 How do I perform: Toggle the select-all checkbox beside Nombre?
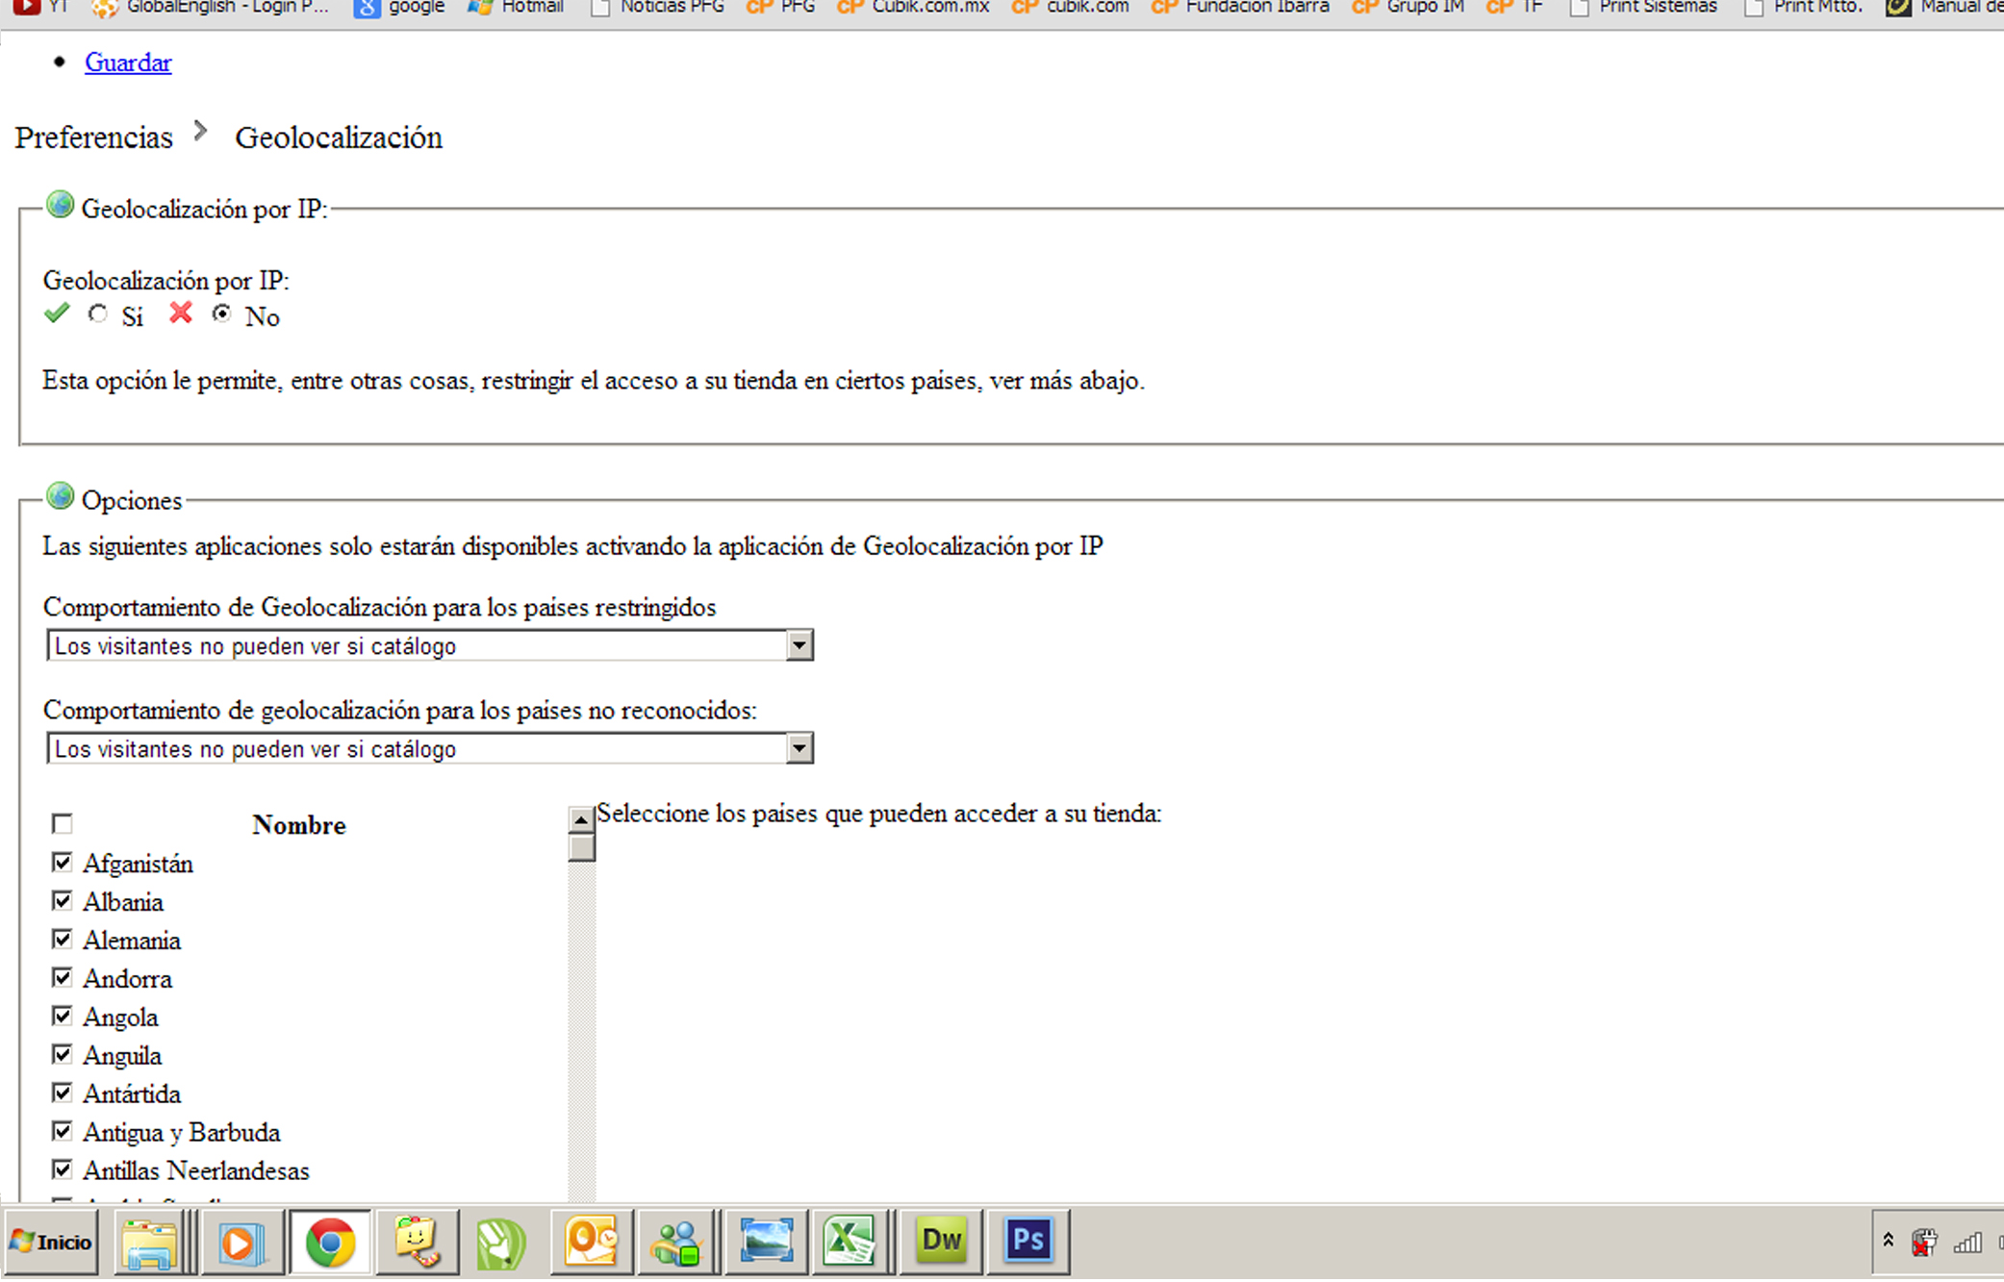click(63, 824)
